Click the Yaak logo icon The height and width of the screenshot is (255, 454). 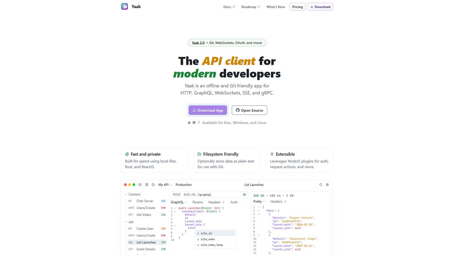click(124, 7)
